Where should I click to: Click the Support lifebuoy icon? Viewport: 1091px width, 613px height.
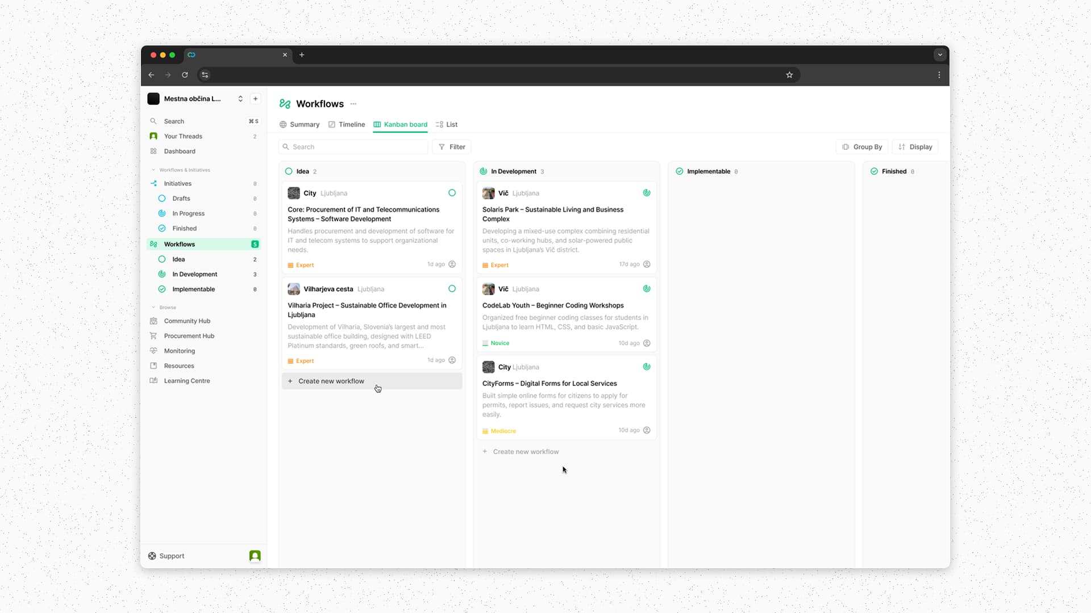[152, 556]
